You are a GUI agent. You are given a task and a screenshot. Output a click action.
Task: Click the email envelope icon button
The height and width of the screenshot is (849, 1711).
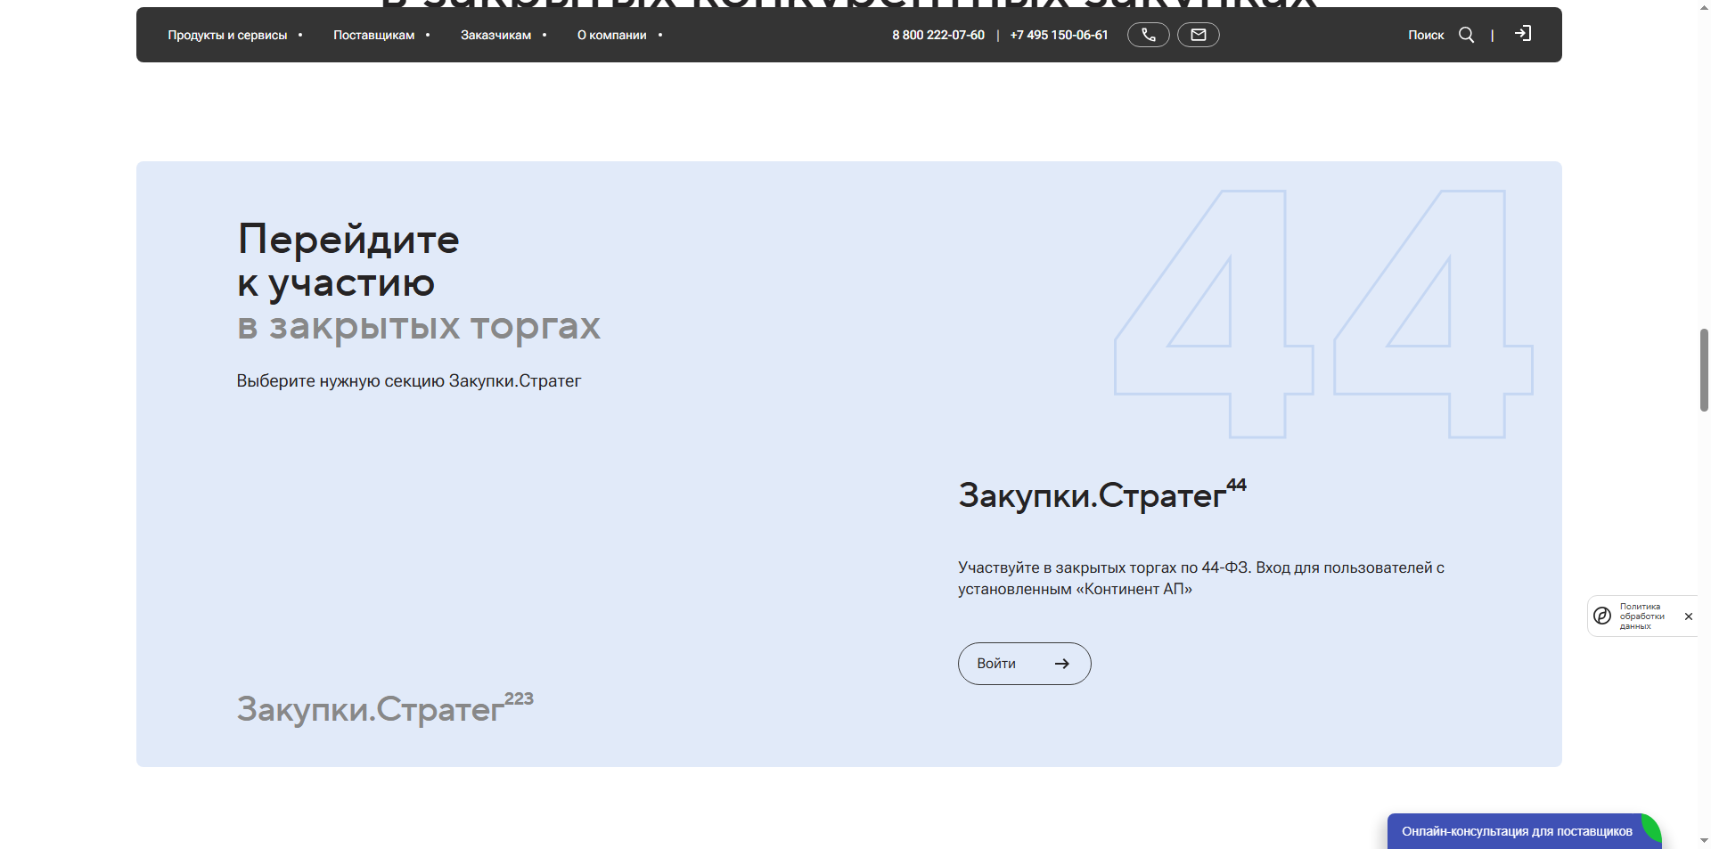(1199, 35)
